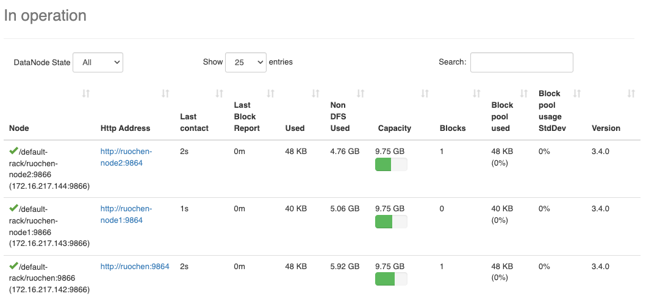Click the Non DFS Used header
This screenshot has height=302, width=646.
click(x=340, y=116)
